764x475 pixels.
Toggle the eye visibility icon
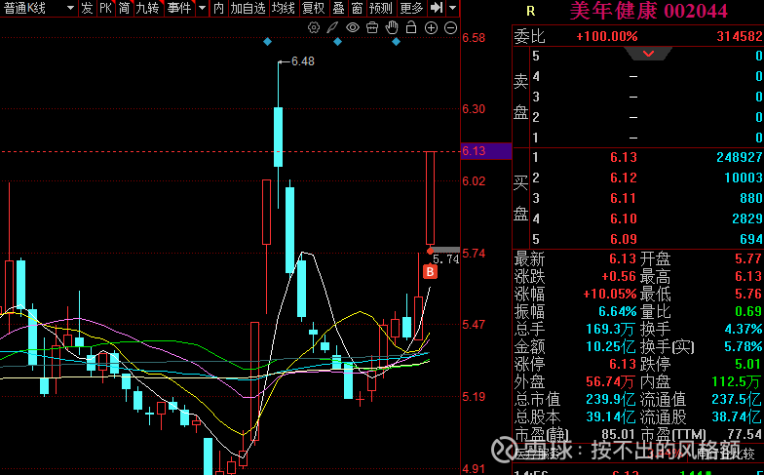click(x=353, y=27)
